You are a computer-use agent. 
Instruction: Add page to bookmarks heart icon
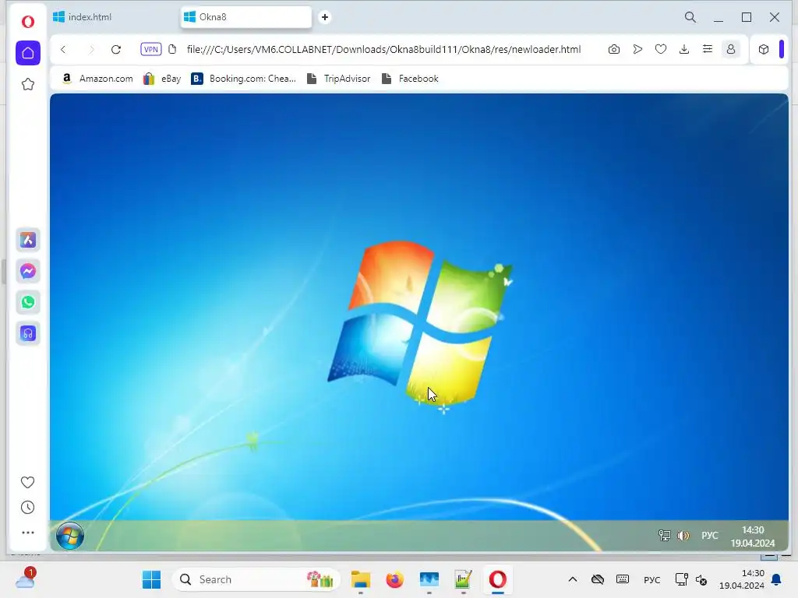pos(661,49)
